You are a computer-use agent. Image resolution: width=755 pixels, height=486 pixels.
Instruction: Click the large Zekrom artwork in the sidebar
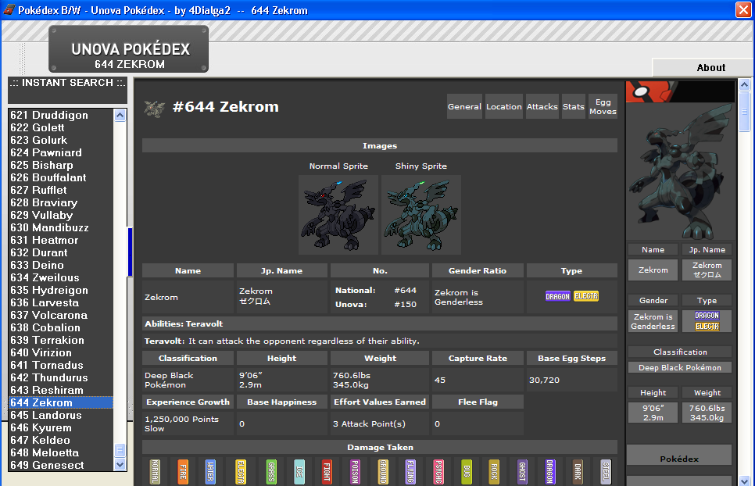pos(681,171)
